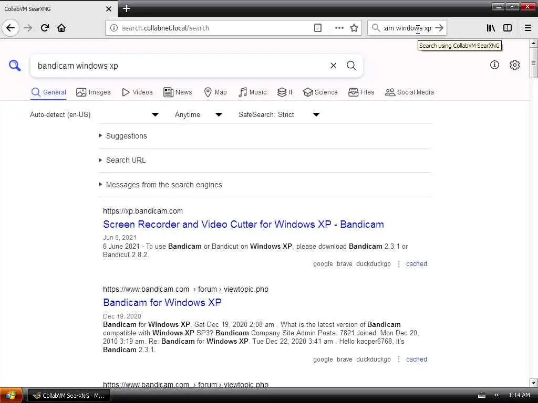
Task: Click 'google' engine label under first result
Action: 323,264
